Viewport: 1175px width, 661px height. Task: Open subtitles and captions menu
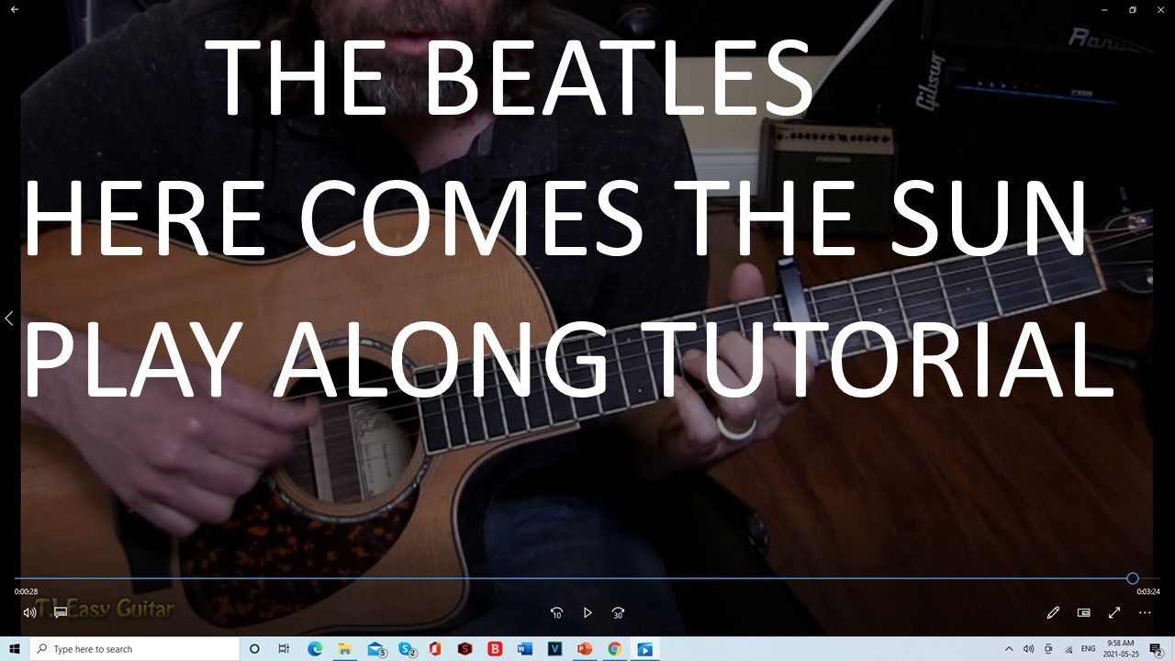click(x=61, y=612)
